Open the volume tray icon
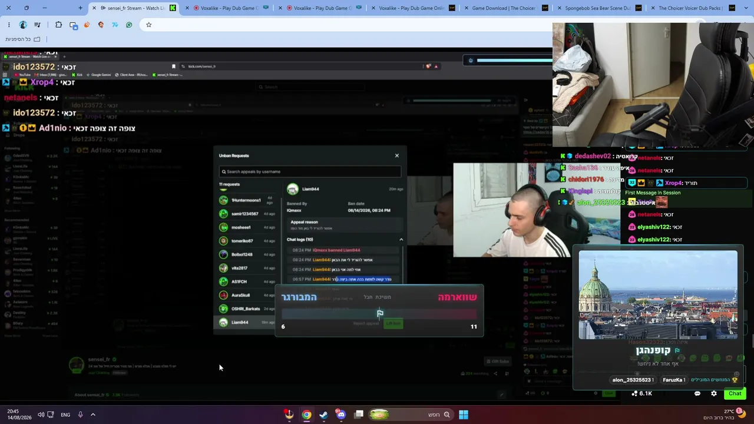The image size is (754, 424). pos(41,415)
